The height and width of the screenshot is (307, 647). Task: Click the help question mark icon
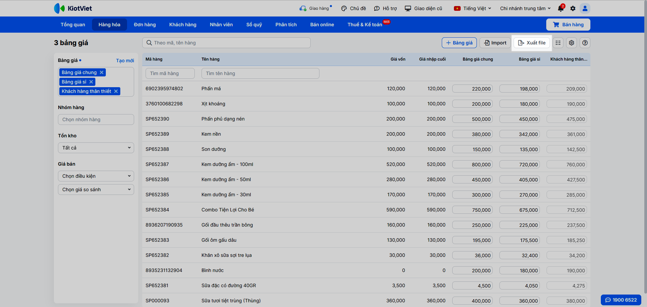point(585,43)
